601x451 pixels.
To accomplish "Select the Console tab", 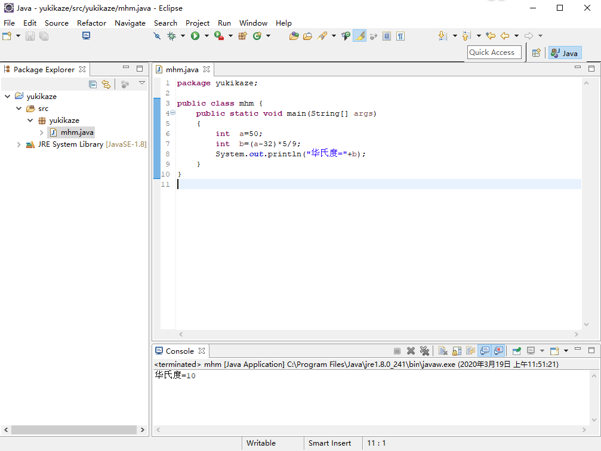I will click(x=180, y=351).
